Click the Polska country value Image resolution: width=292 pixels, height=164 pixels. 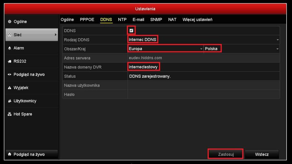coord(211,49)
